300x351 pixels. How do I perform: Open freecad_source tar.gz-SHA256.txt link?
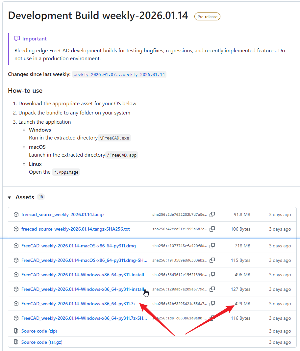click(x=75, y=229)
